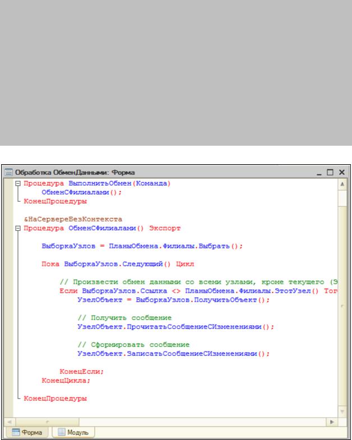Viewport: 352px width, 440px height.
Task: Switch to the Модуль tab
Action: 73,432
